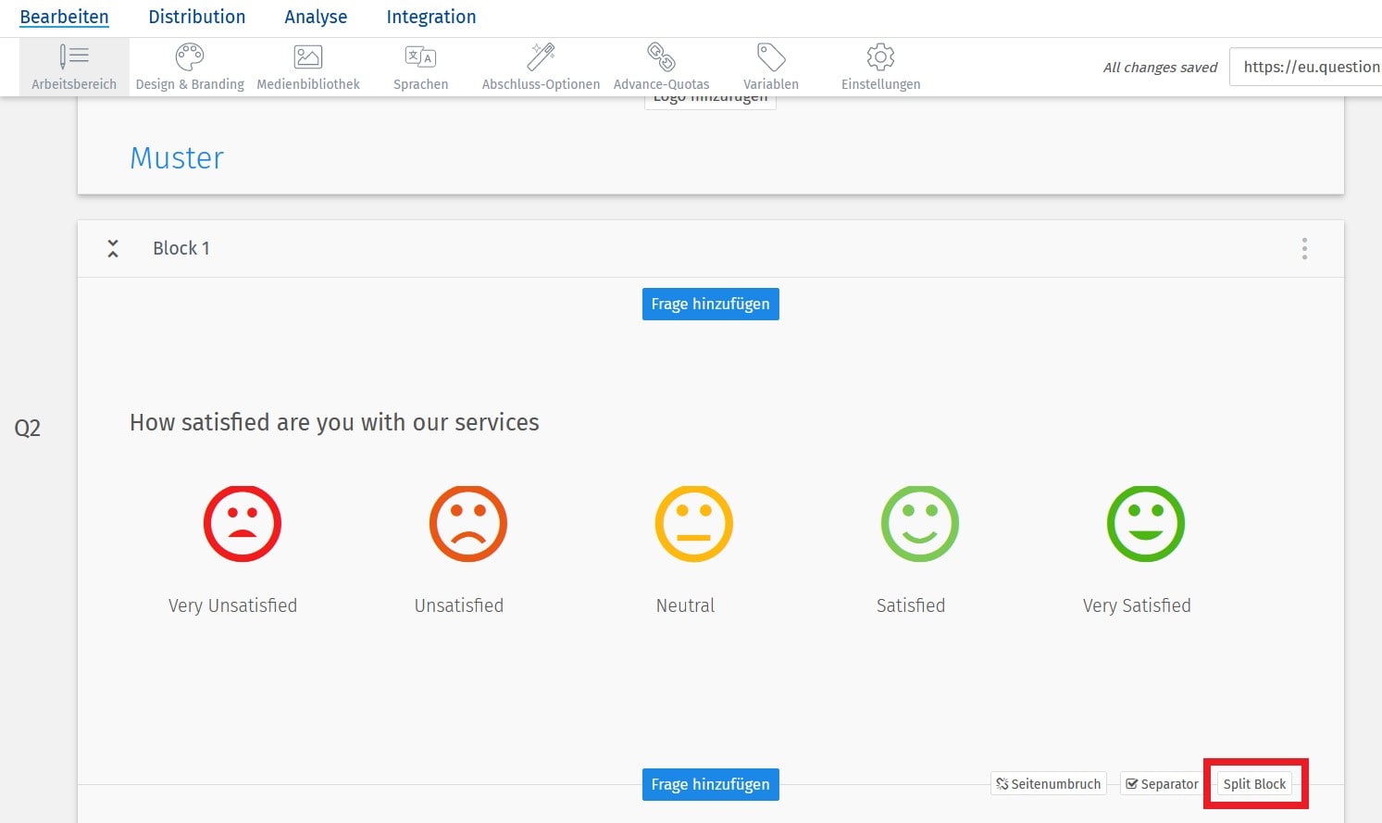Open the Sprachen language options
Screen dimensions: 1382x823
(x=420, y=66)
